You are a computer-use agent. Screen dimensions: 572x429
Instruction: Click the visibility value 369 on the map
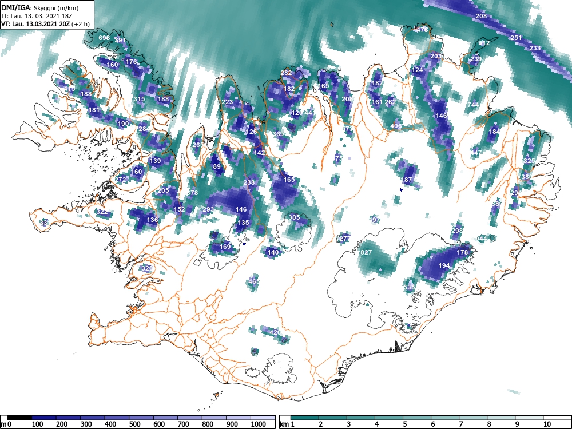[x=278, y=134]
